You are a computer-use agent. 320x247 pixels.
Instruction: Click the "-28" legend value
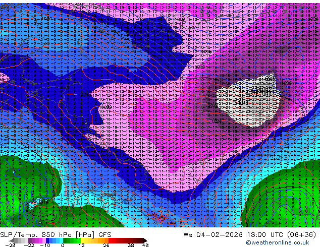pyautogui.click(x=10, y=245)
